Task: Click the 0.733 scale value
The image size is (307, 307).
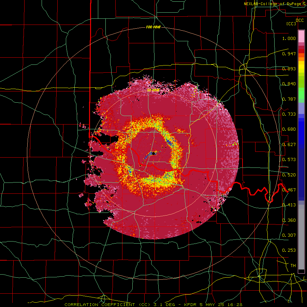Action: (x=289, y=114)
